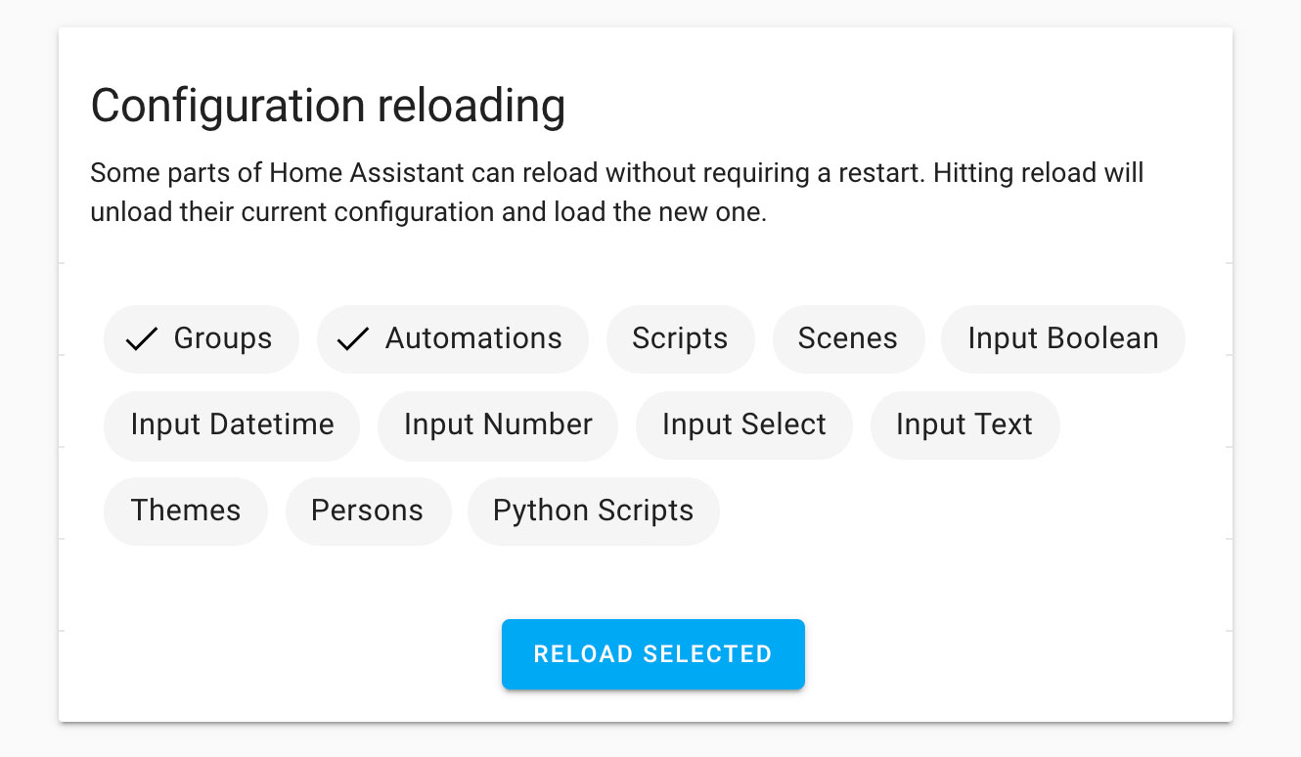Screen dimensions: 1301x757
Task: Select the Input Text chip
Action: [964, 424]
